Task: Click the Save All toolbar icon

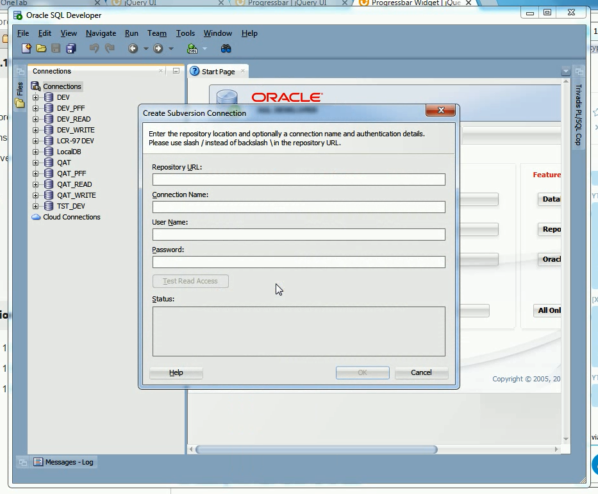Action: (71, 49)
